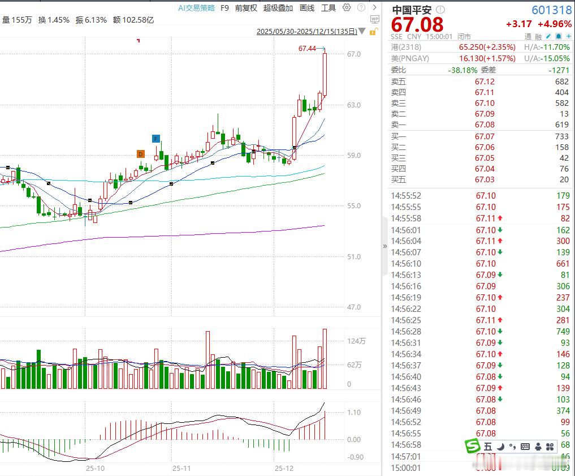575x476 pixels.
Task: Click the Sogou S logo icon
Action: point(472,446)
